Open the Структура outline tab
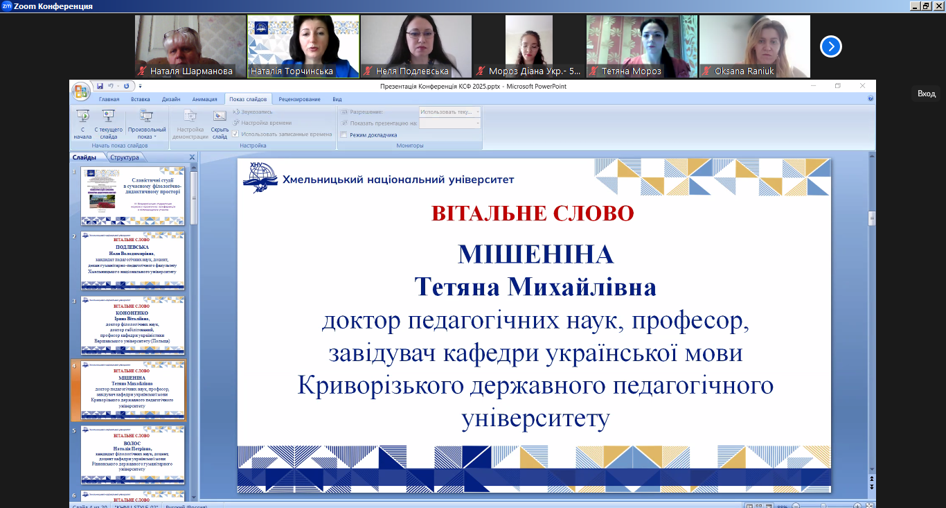Screen dimensions: 946x508 124,157
